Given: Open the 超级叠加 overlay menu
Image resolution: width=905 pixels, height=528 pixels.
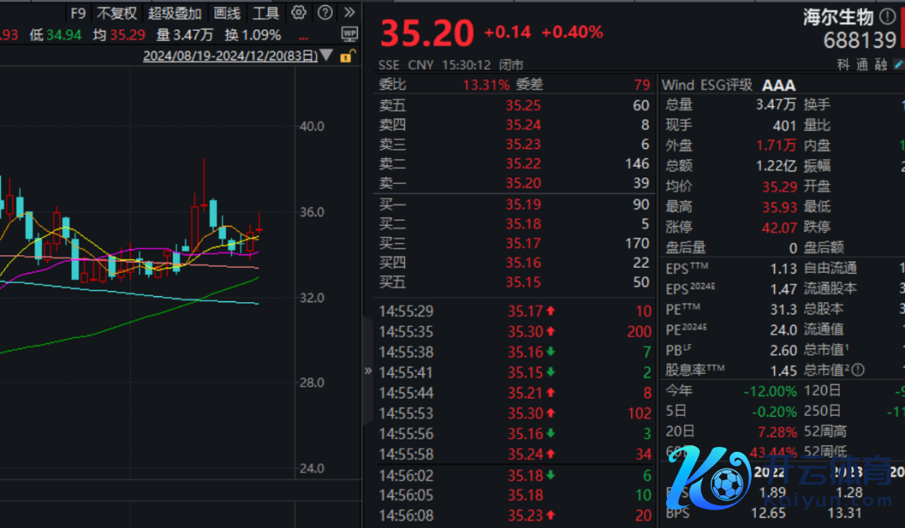Looking at the screenshot, I should coord(174,13).
